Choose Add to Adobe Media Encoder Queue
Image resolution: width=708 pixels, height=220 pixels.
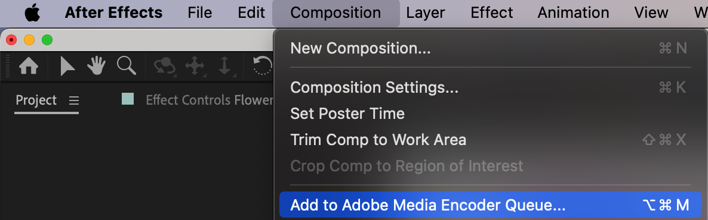click(x=491, y=205)
